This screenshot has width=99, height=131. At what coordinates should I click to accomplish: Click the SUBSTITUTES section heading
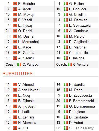(x=17, y=74)
